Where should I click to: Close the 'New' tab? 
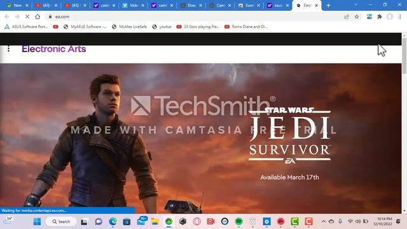pos(27,5)
